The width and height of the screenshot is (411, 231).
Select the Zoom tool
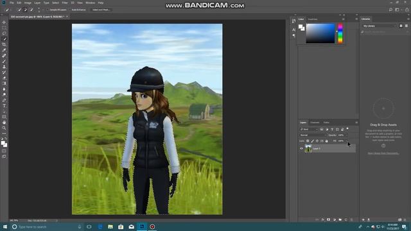pos(4,128)
